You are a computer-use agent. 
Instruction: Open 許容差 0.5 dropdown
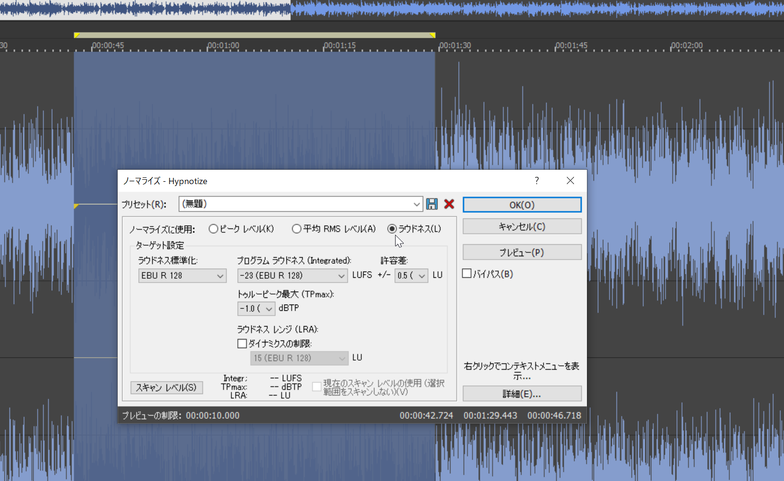click(411, 275)
